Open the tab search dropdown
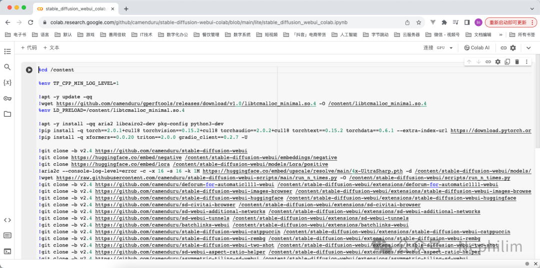The image size is (540, 268). (x=532, y=8)
